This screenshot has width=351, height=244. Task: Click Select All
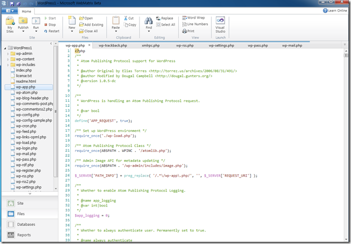point(166,25)
